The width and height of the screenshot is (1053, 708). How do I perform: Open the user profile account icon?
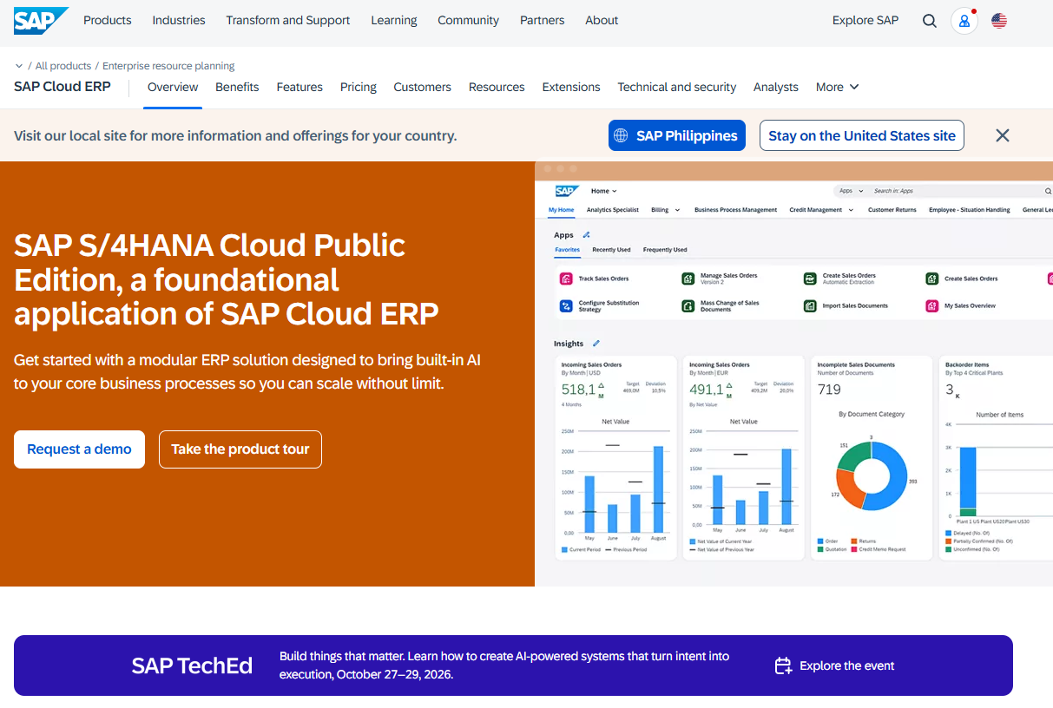964,21
